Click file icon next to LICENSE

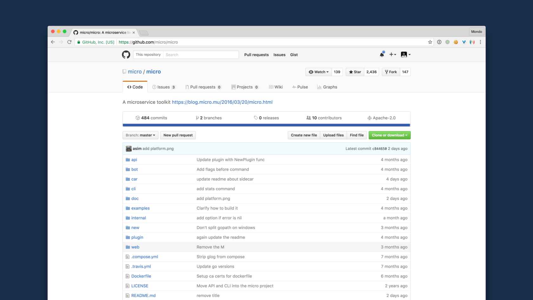128,286
